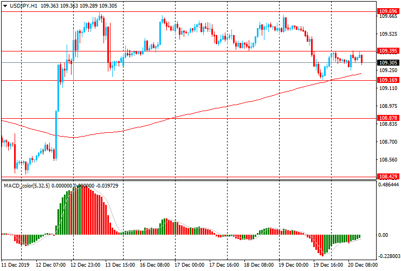
Task: Click the 19 Dec 00:00 time label
Action: pyautogui.click(x=293, y=264)
